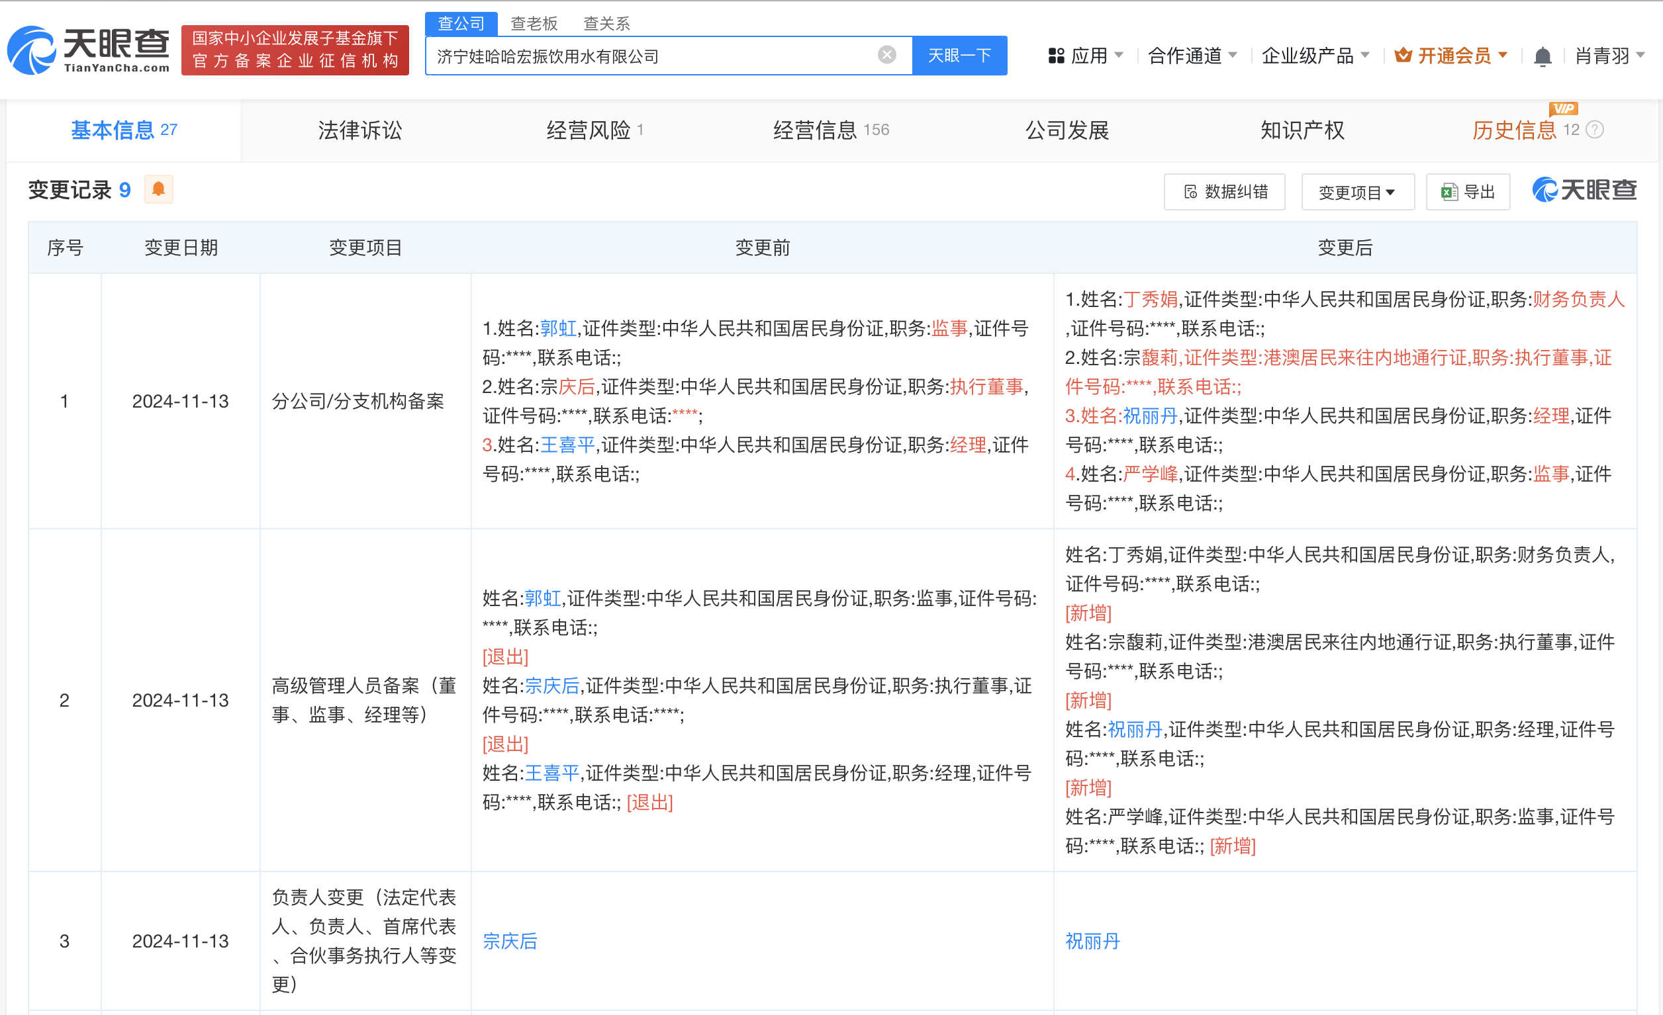Click the TianYanCha logo in header
The height and width of the screenshot is (1015, 1663).
89,50
